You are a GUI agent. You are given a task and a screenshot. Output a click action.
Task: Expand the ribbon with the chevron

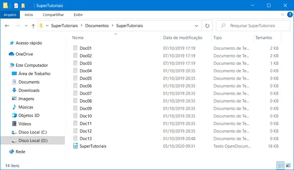[282, 14]
